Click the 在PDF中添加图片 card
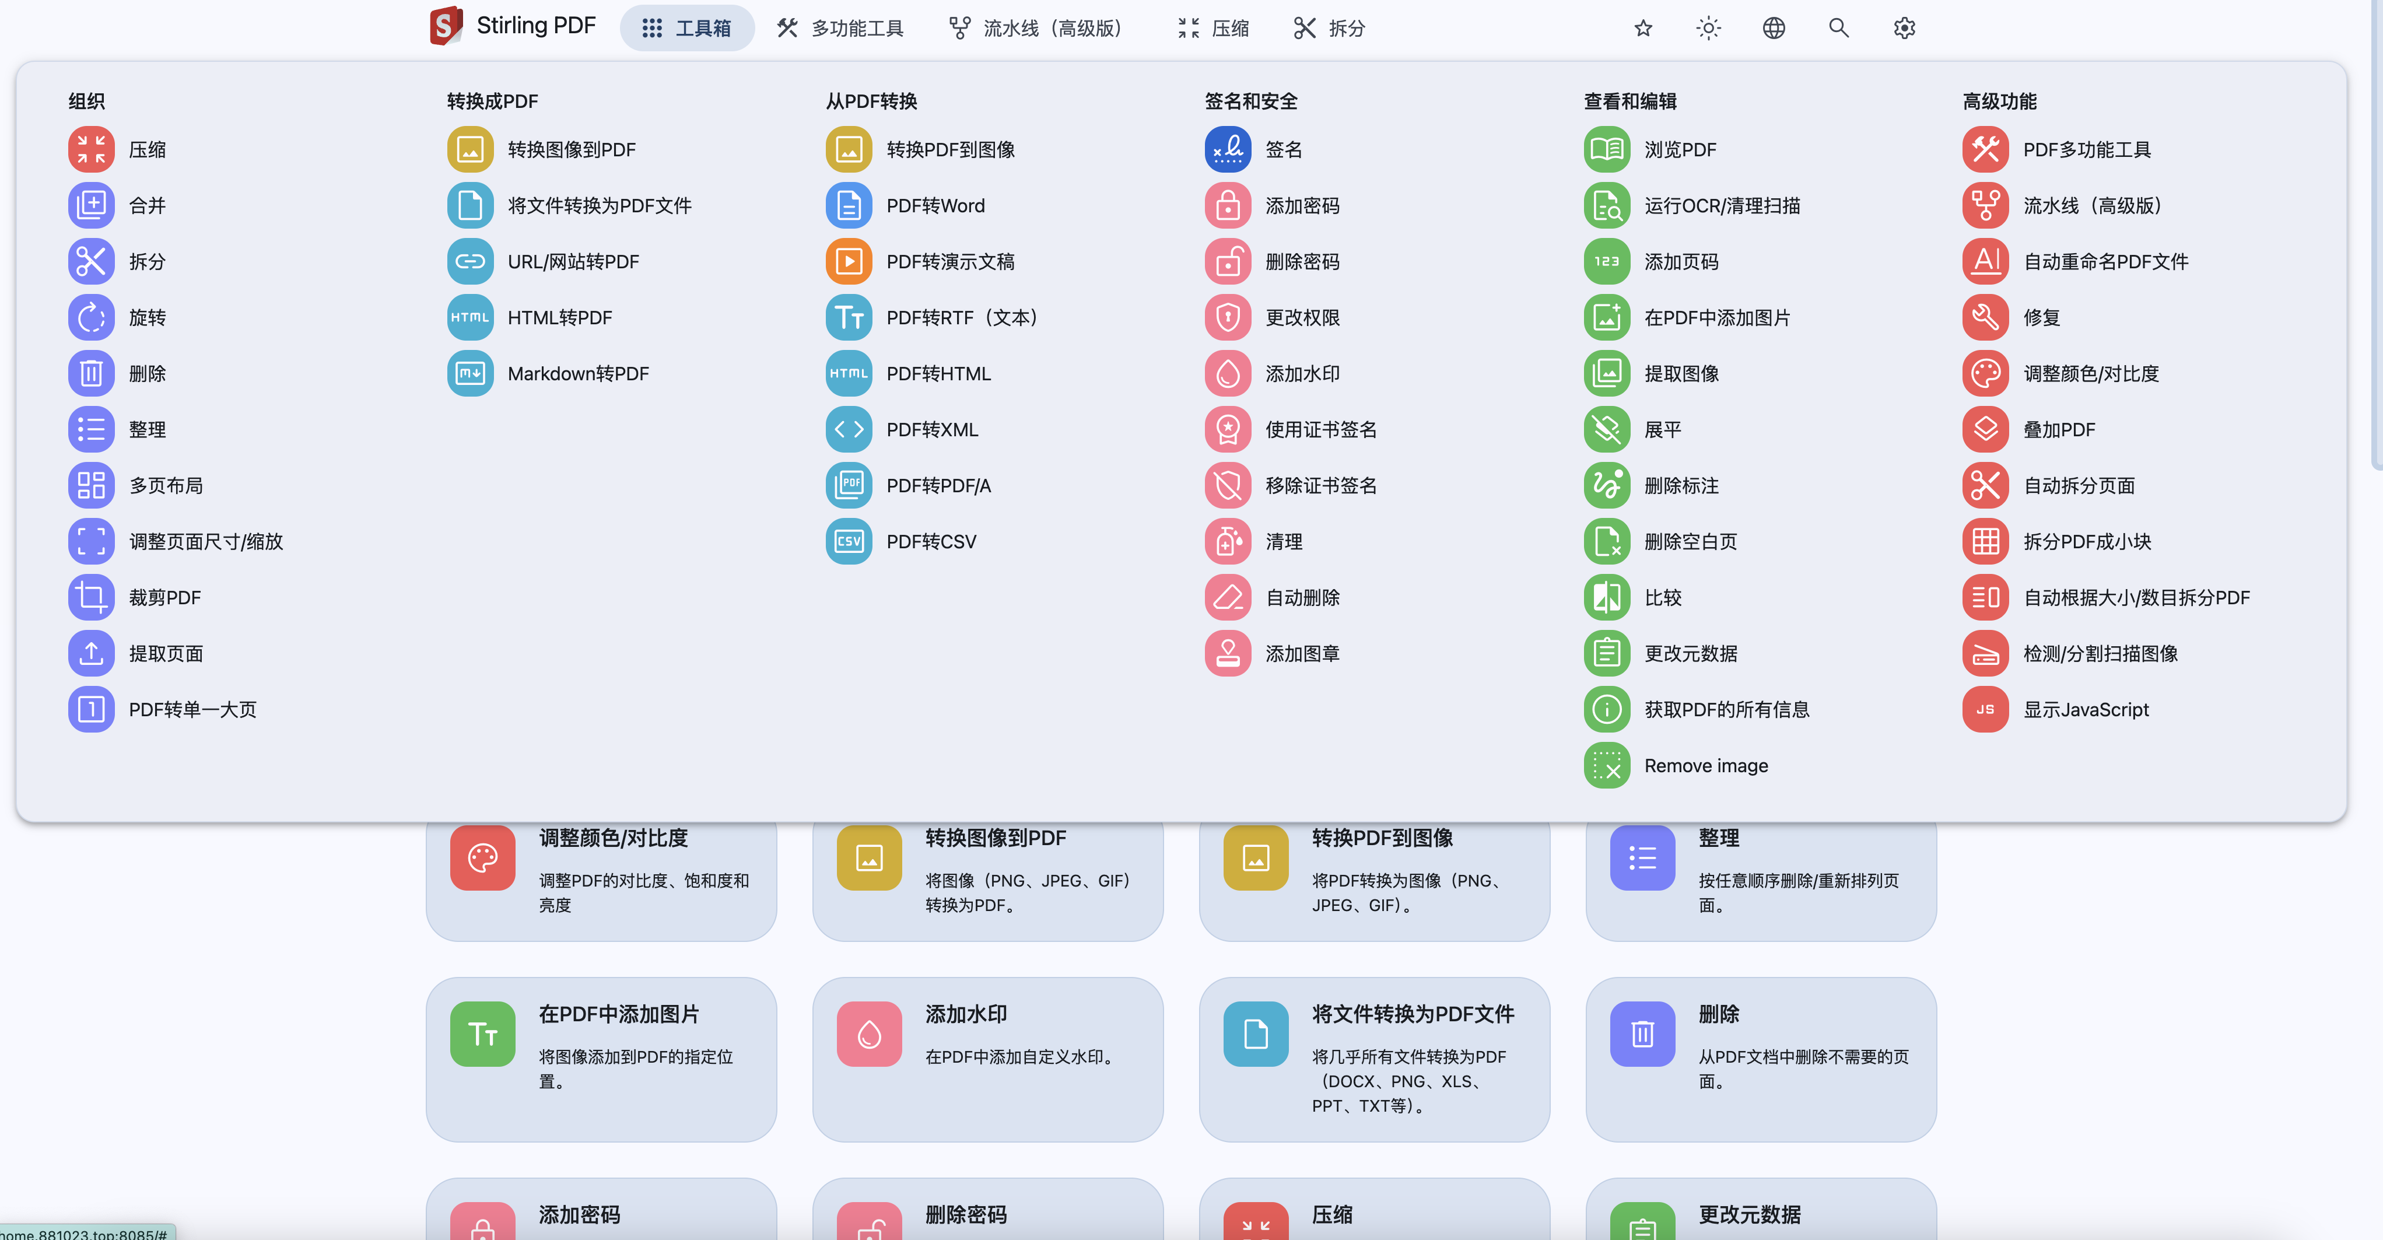 pos(600,1059)
